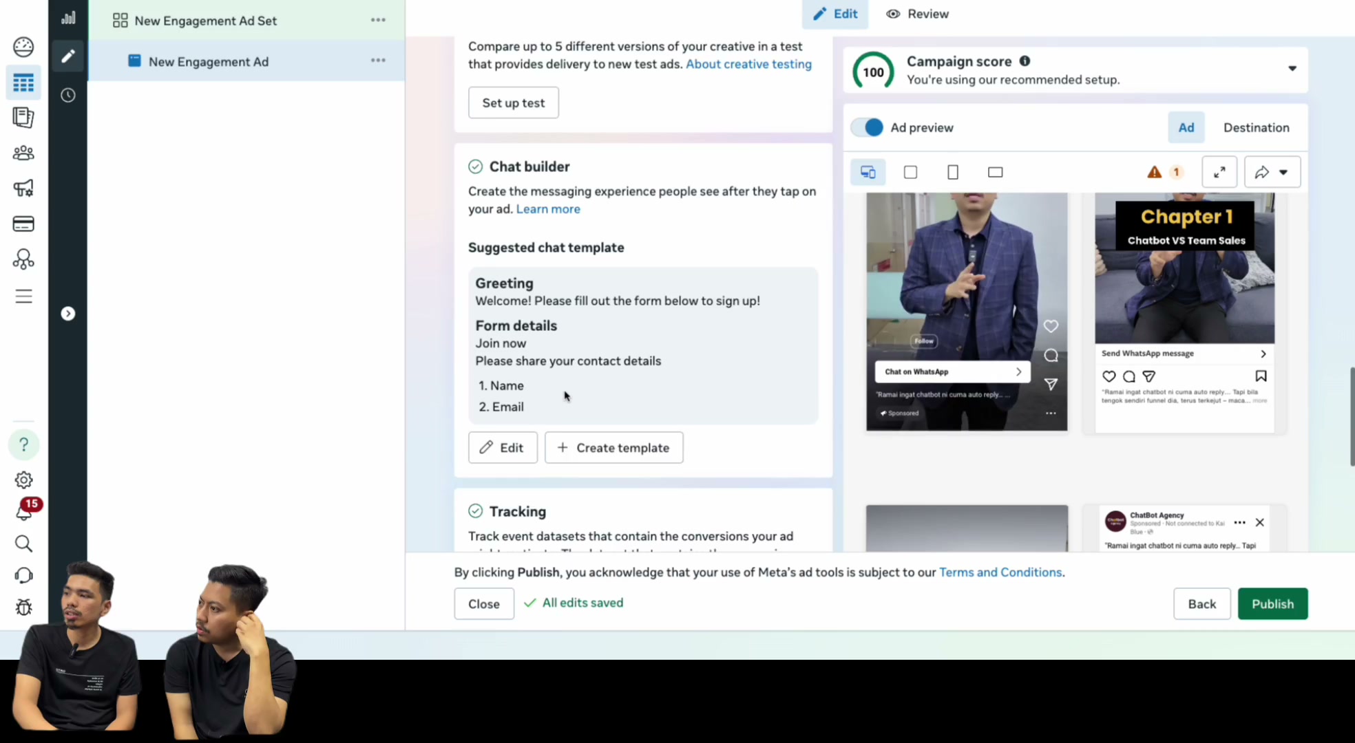Screen dimensions: 1355x743
Task: Select the all-placements preview view icon
Action: tap(868, 172)
